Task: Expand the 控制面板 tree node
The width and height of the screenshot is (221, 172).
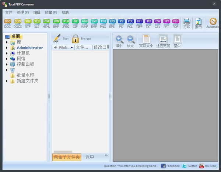Action: click(7, 64)
